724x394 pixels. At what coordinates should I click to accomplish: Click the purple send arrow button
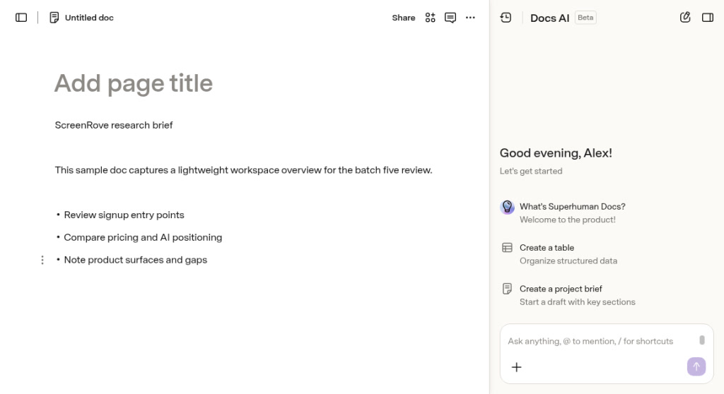coord(696,366)
